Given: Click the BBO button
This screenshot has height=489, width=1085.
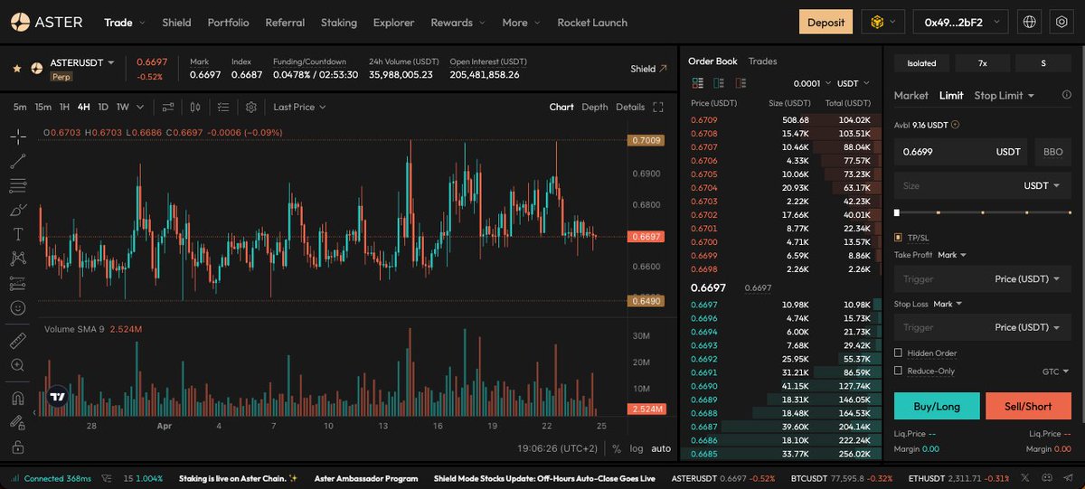Looking at the screenshot, I should pyautogui.click(x=1053, y=152).
